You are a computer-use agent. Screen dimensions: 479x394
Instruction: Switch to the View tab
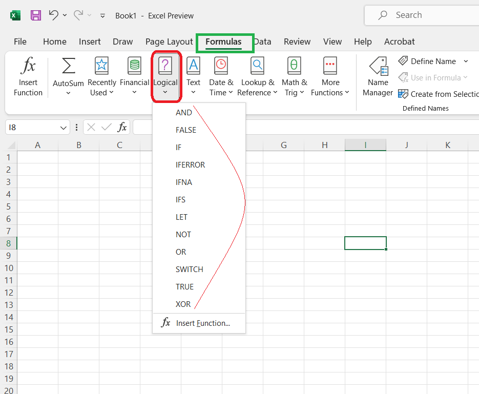(332, 42)
